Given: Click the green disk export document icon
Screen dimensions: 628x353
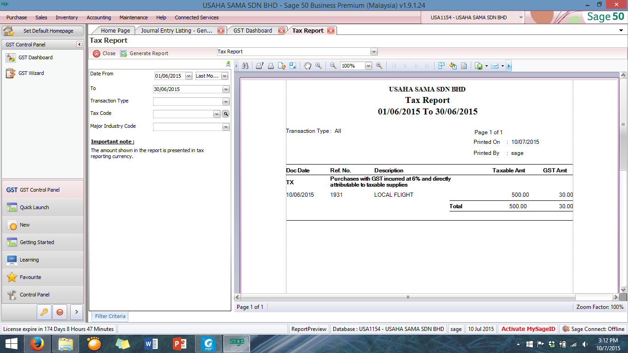Looking at the screenshot, I should pos(479,66).
